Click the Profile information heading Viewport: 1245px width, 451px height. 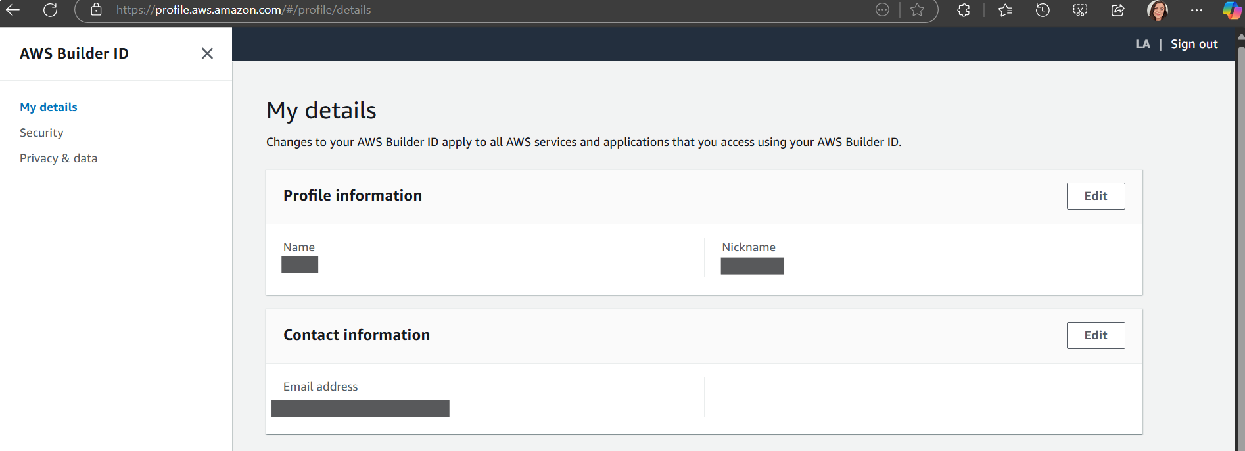pyautogui.click(x=352, y=195)
